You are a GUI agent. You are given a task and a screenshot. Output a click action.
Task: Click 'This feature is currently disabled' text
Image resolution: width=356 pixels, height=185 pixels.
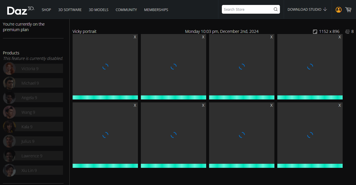pyautogui.click(x=33, y=58)
